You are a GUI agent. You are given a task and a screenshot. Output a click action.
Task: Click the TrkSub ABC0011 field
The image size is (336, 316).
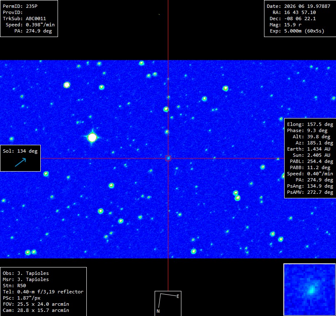coord(24,19)
